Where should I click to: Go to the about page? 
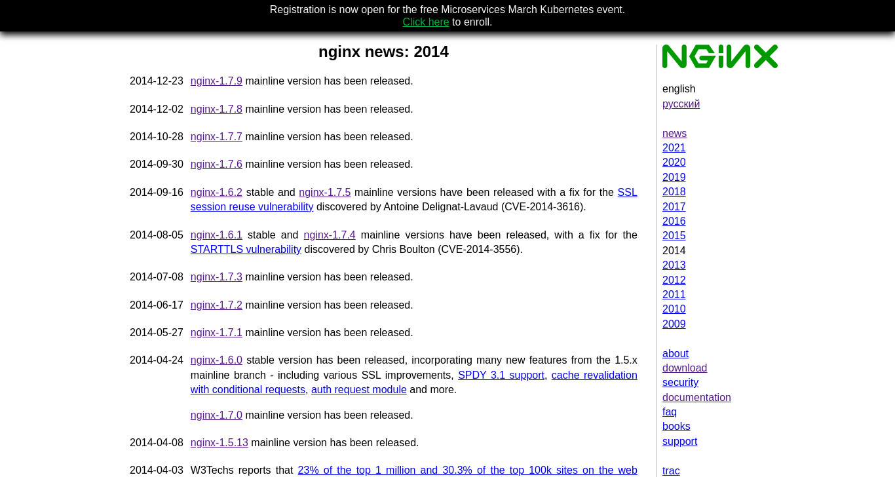tap(676, 354)
